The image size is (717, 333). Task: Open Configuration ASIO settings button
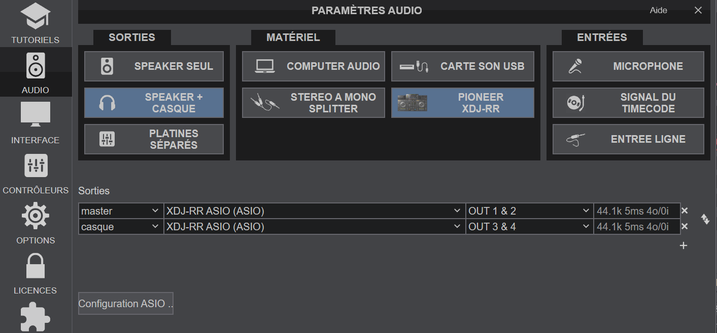click(x=125, y=304)
